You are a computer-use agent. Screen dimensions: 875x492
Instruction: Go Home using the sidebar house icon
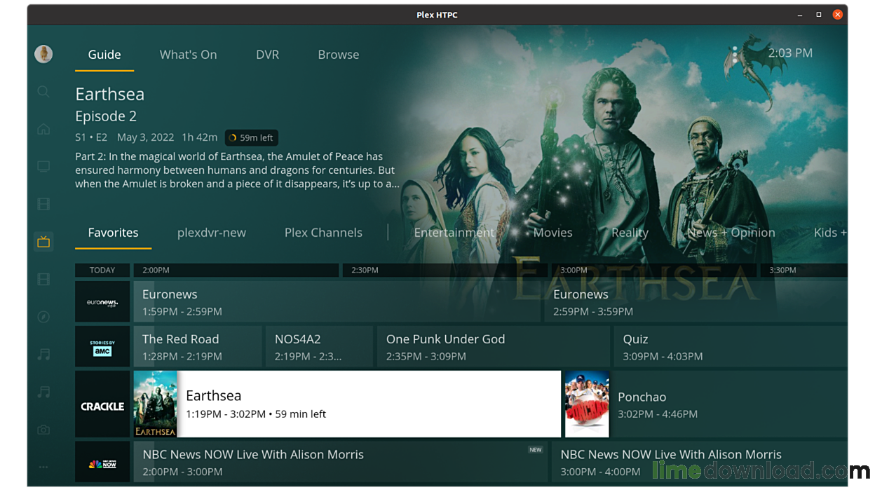click(43, 129)
